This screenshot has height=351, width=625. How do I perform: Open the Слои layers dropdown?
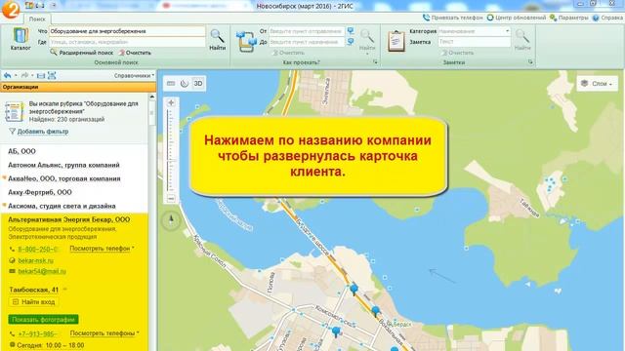[x=597, y=84]
